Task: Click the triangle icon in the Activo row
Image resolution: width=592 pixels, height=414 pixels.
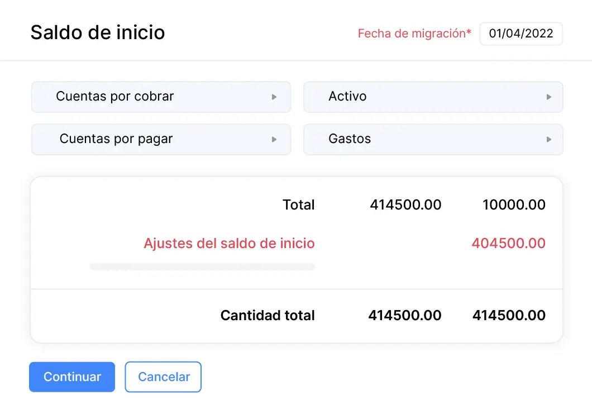Action: coord(549,97)
